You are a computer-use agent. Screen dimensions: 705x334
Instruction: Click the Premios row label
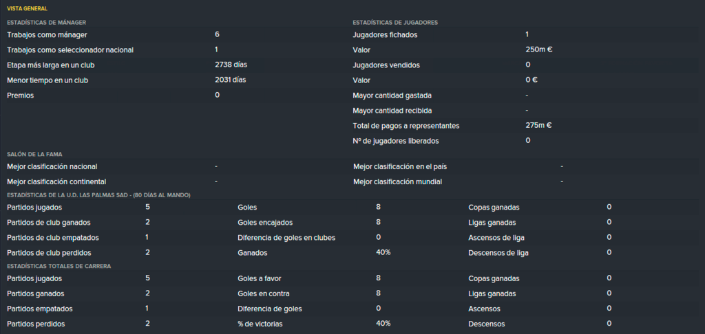pyautogui.click(x=20, y=96)
